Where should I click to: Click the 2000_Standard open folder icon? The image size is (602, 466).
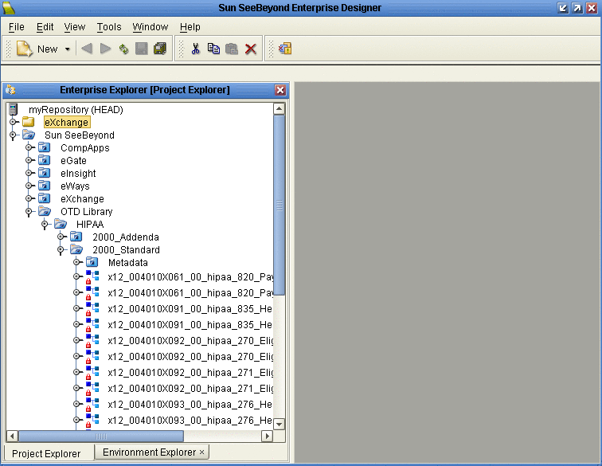coord(76,249)
